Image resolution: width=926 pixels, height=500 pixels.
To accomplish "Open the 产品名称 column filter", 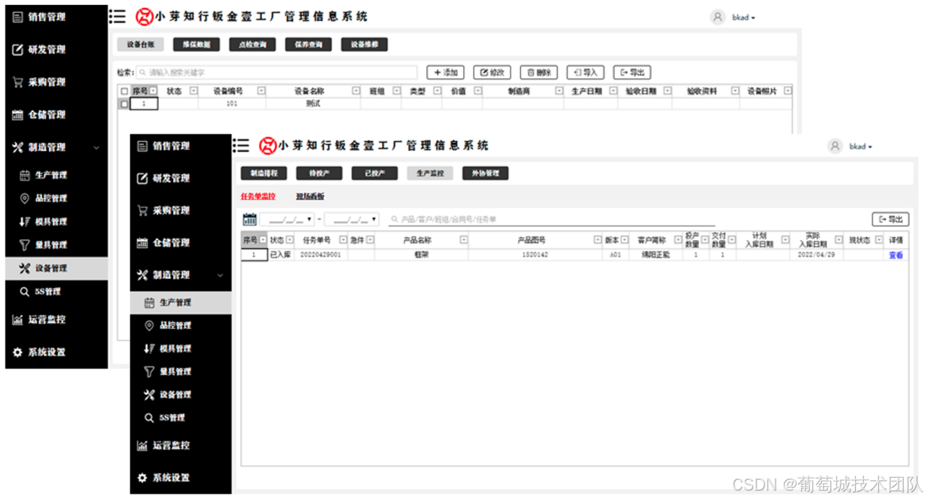I will (464, 240).
